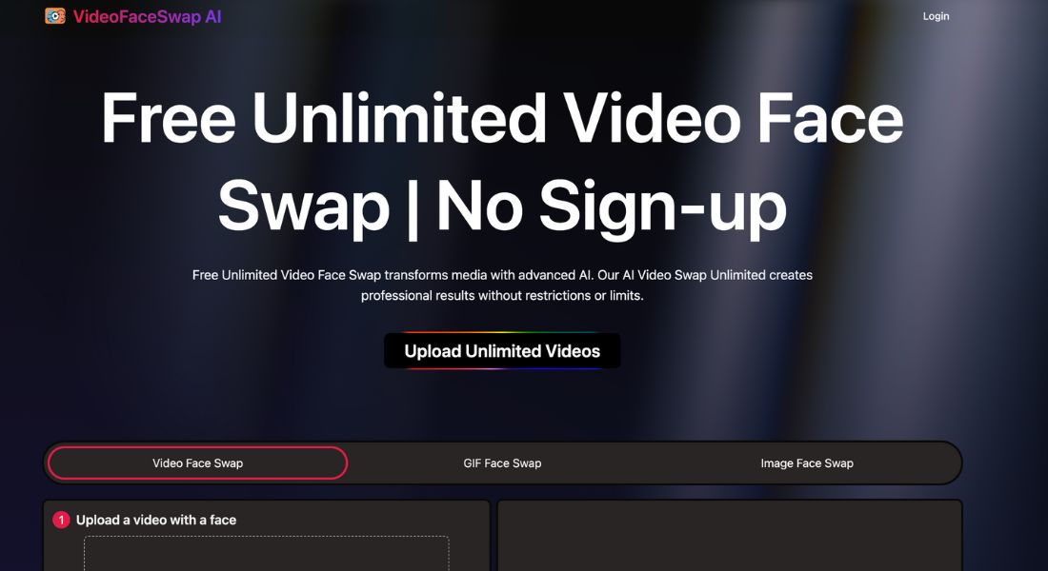
Task: Click the dashed video upload drop zone
Action: (266, 553)
